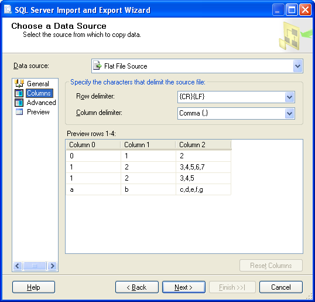Click the Advanced page icon
This screenshot has width=315, height=302.
tap(19, 103)
